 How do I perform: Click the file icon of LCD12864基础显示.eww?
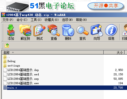5,83
